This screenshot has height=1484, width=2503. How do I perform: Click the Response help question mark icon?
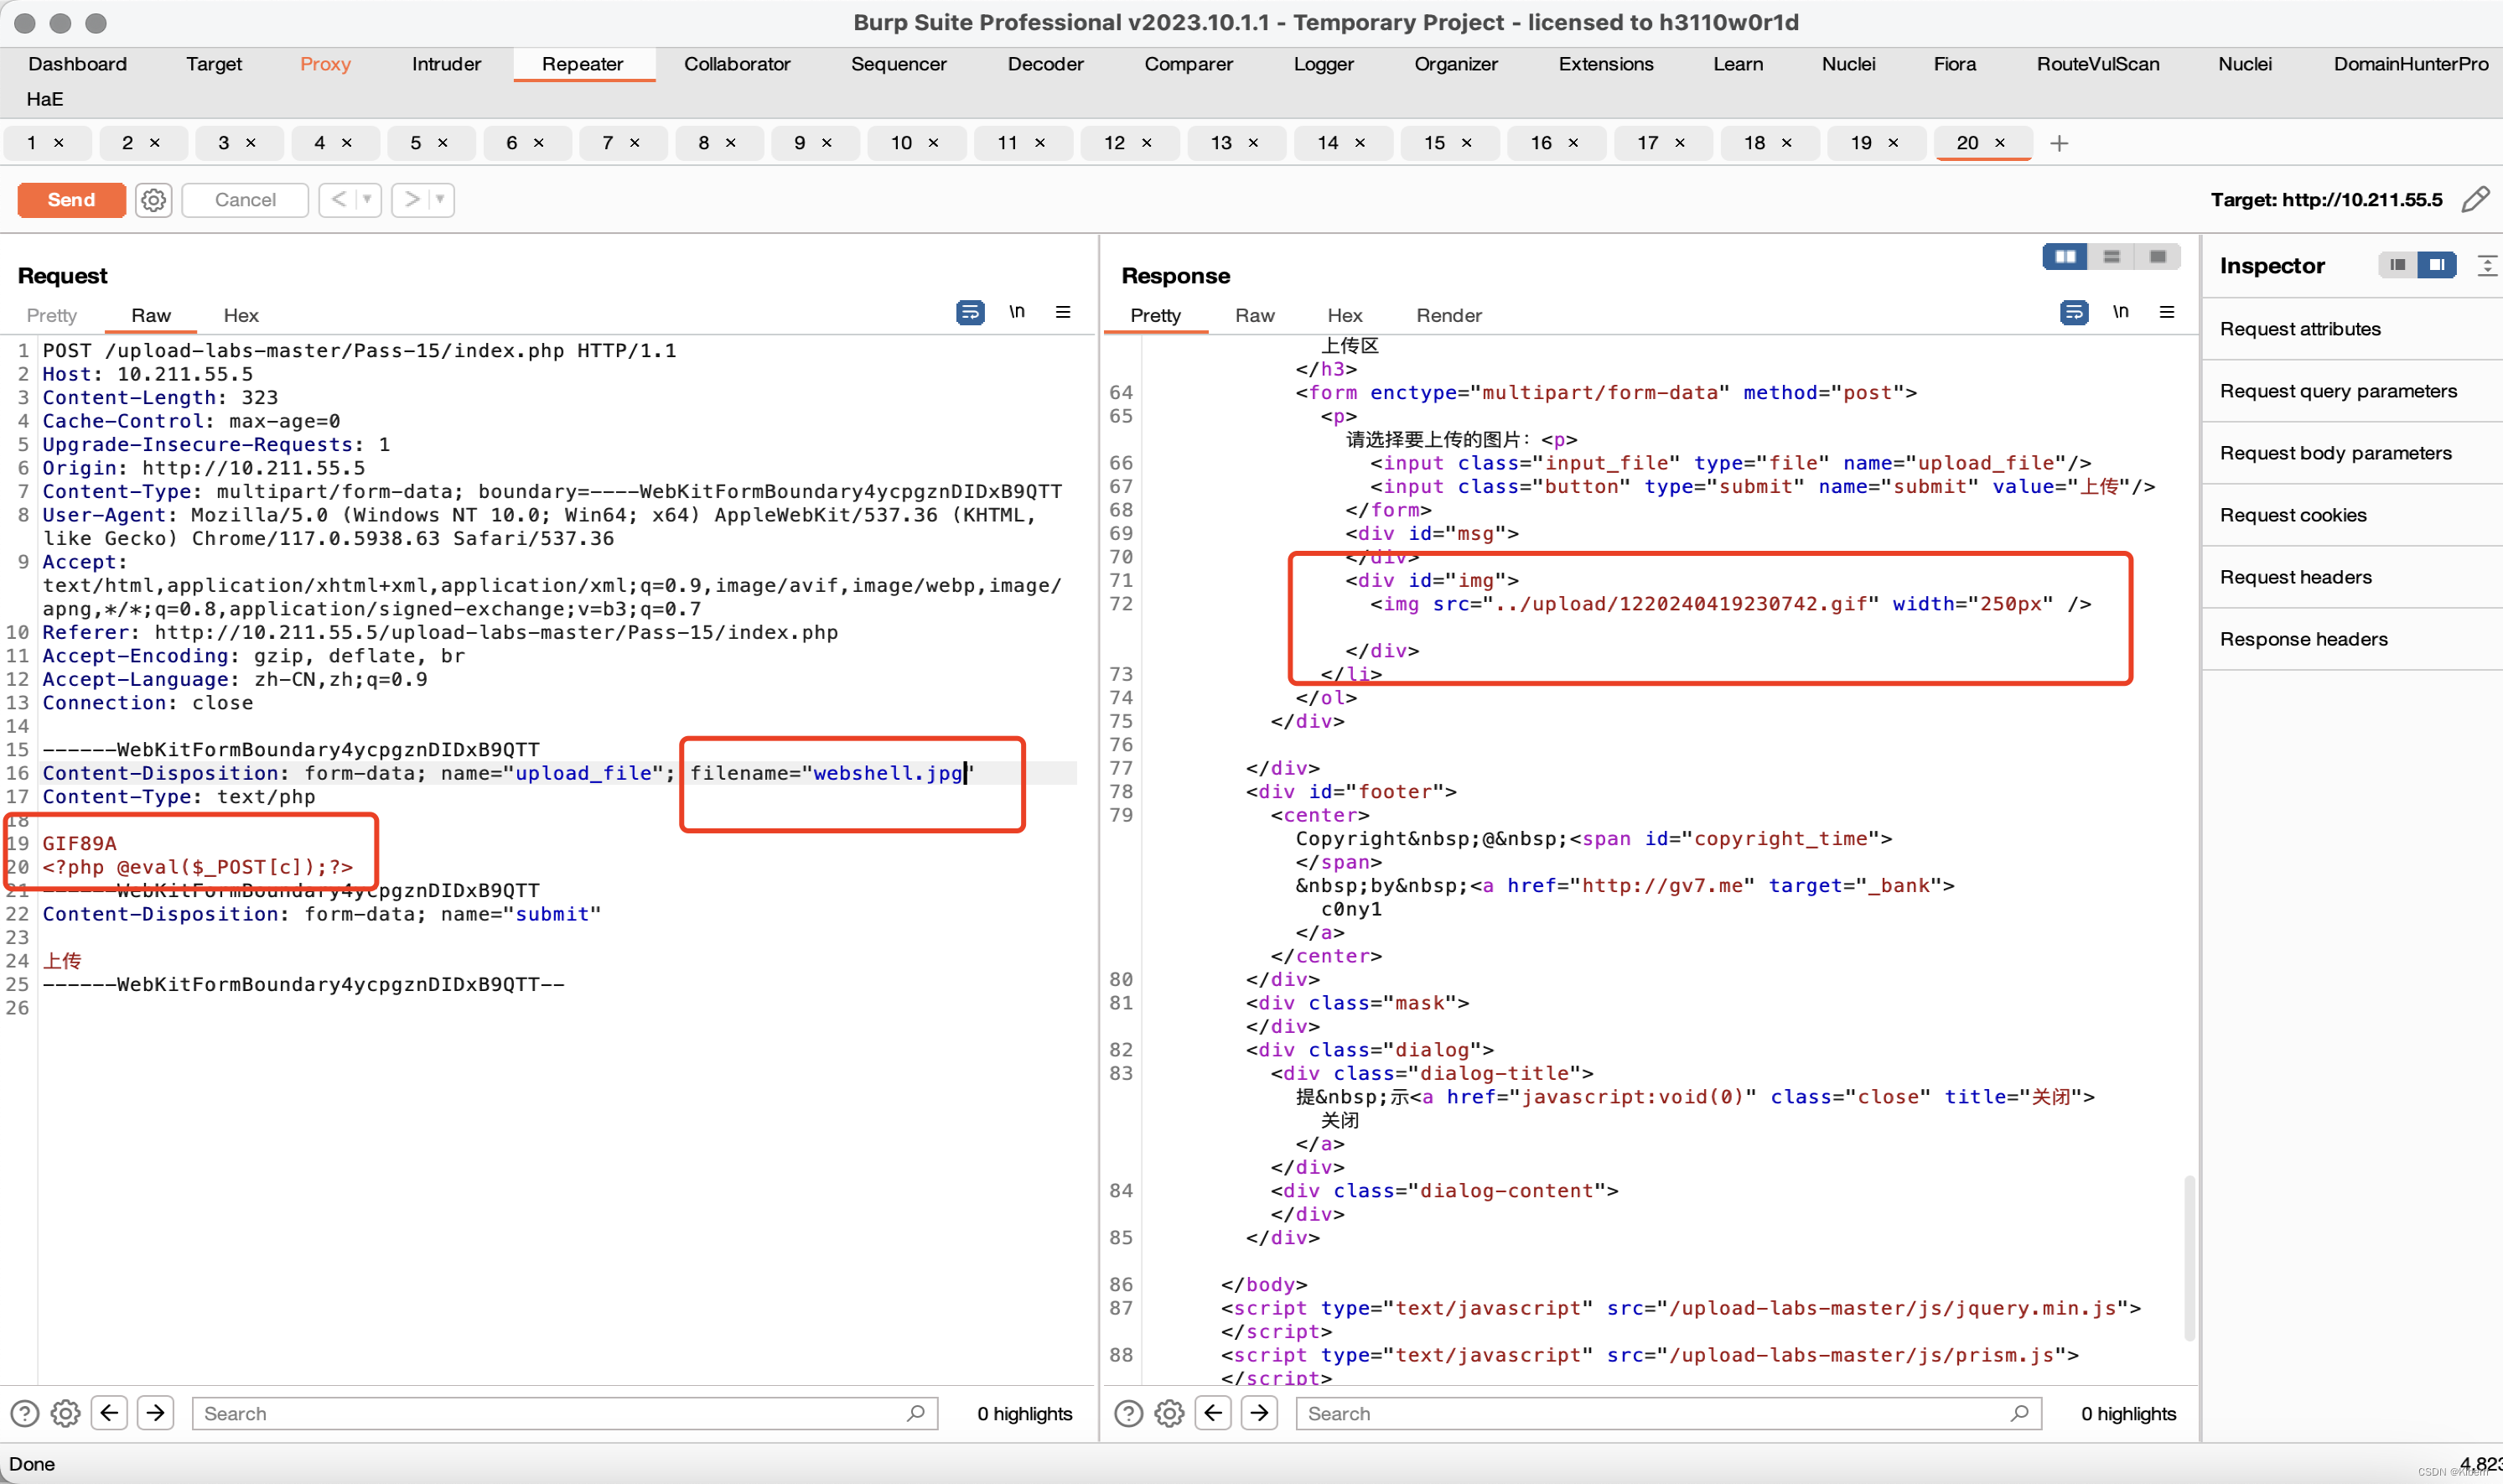pyautogui.click(x=1127, y=1413)
